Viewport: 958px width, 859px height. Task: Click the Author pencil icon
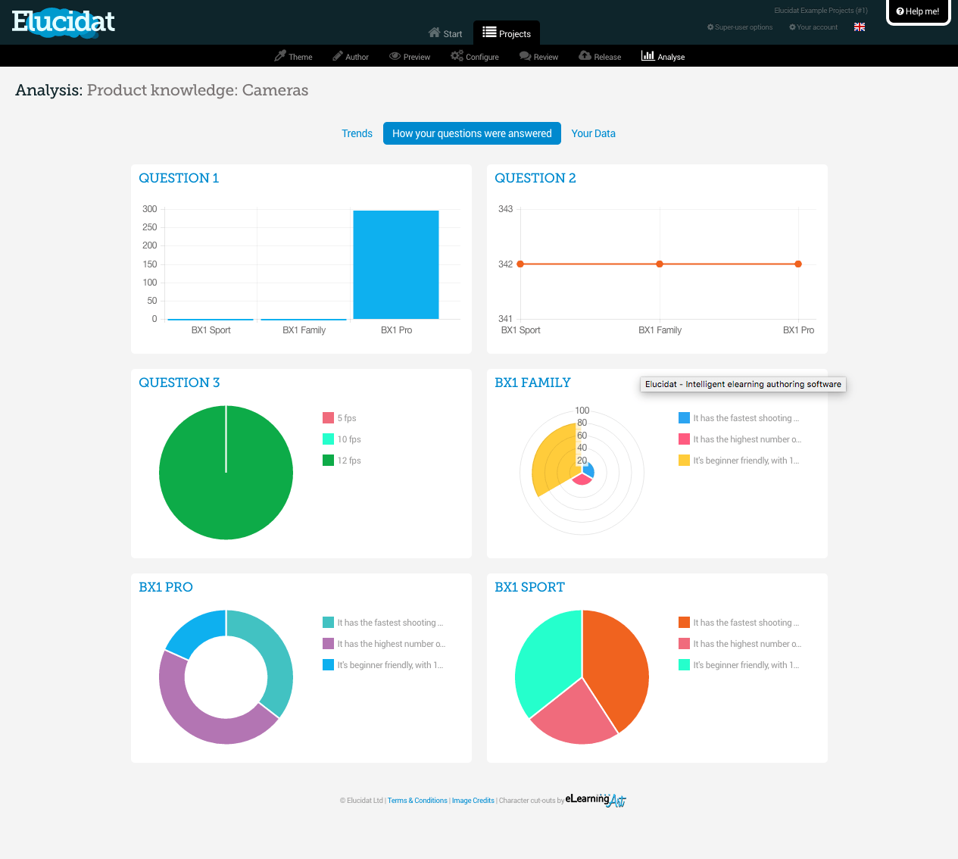(338, 56)
